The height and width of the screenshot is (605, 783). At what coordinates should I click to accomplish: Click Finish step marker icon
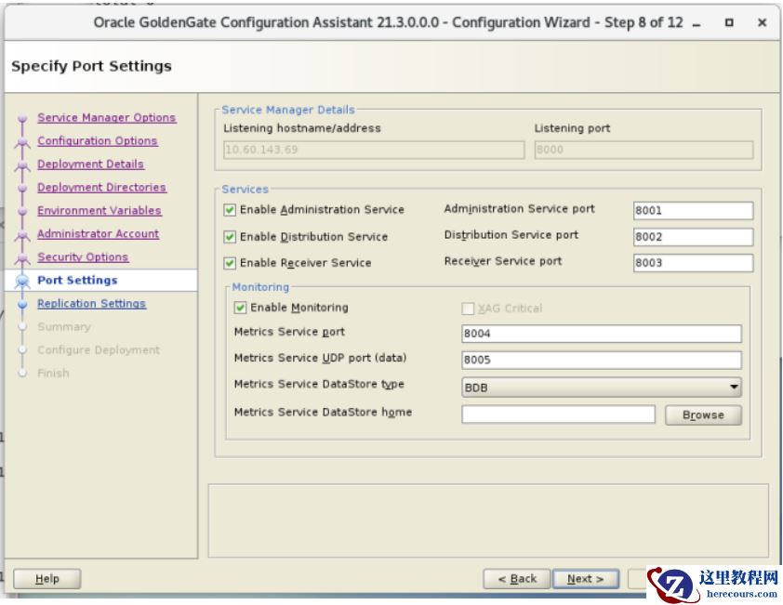point(22,374)
